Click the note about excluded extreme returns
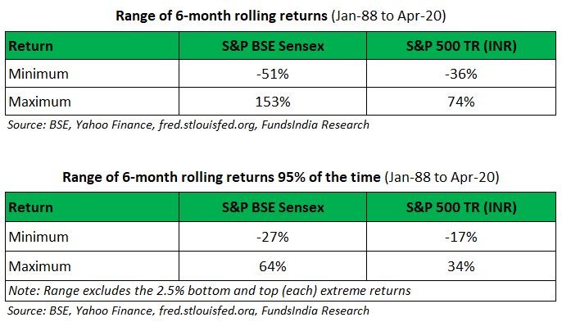The width and height of the screenshot is (562, 322). tap(210, 291)
